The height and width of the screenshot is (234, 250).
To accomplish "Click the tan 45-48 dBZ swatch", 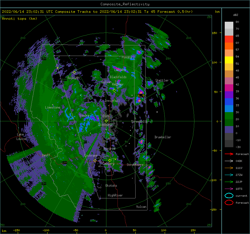I will tap(229, 74).
